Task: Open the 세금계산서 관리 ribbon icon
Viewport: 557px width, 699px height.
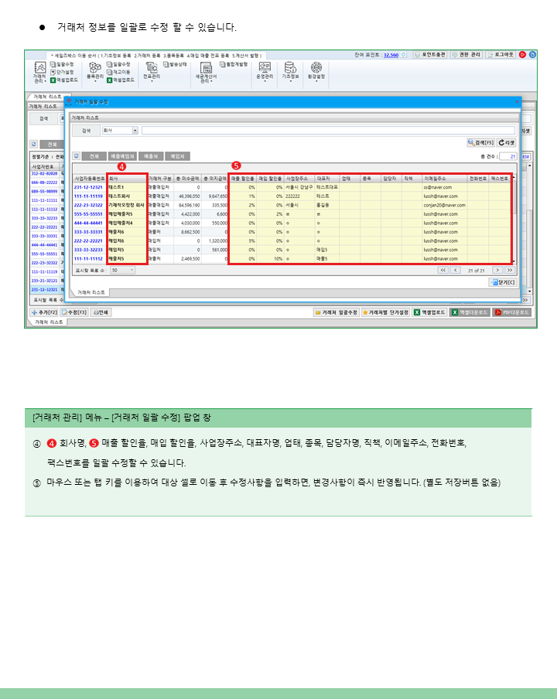Action: [206, 72]
